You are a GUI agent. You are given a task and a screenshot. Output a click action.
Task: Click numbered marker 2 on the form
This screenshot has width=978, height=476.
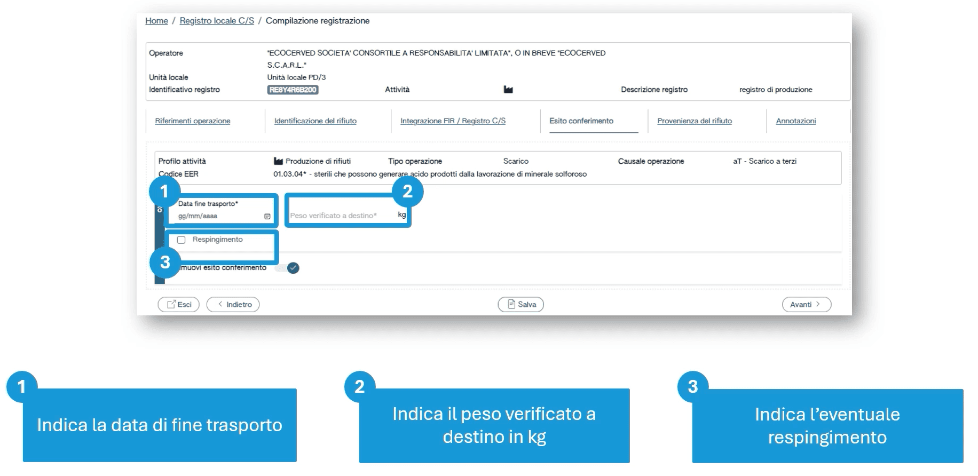407,191
